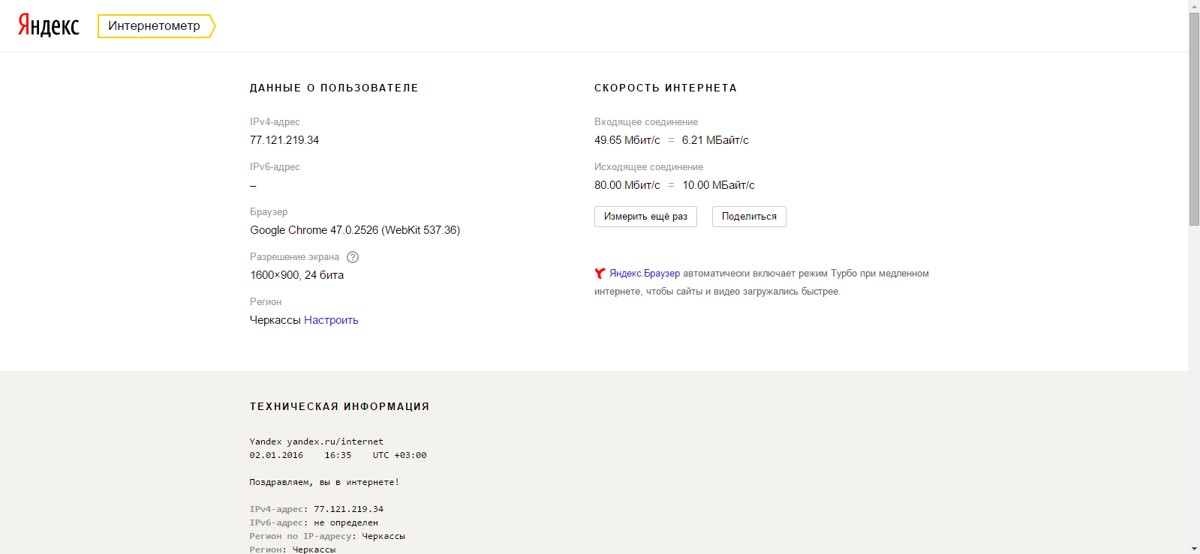This screenshot has width=1200, height=554.
Task: Click the IPv6-адрес: не определен line
Action: pos(314,523)
